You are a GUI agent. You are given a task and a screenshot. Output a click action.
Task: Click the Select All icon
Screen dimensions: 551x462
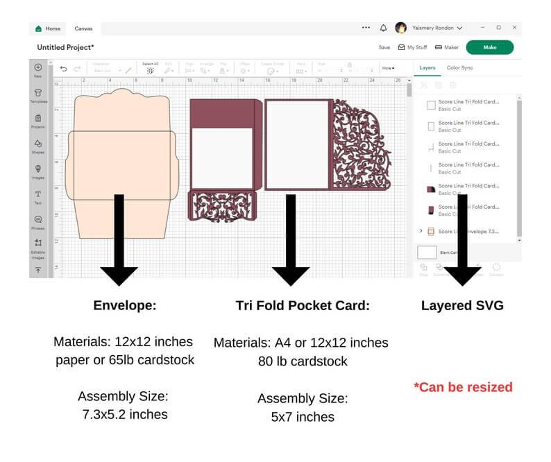[x=151, y=69]
